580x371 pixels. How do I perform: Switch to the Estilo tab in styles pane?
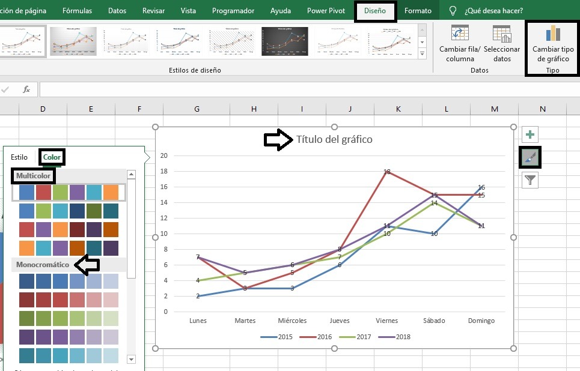pos(19,157)
